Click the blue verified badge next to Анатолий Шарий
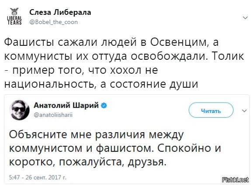This screenshot has width=251, height=185. (x=104, y=106)
